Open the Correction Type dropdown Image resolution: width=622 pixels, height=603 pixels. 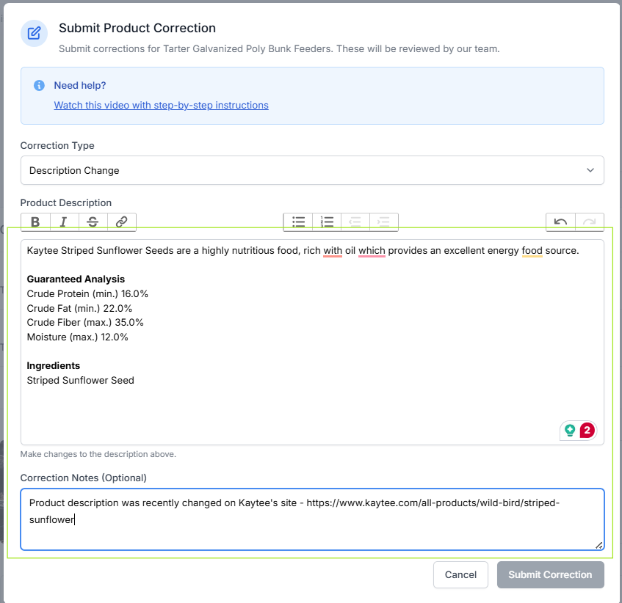click(312, 170)
